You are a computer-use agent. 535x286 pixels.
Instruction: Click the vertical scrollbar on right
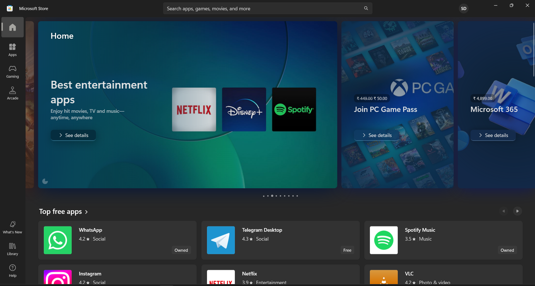coord(534,49)
